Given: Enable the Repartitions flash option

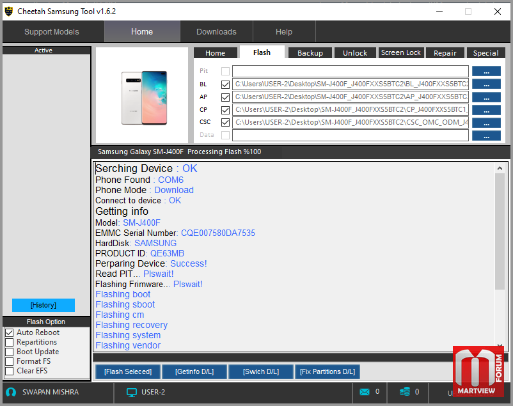Looking at the screenshot, I should (x=10, y=342).
